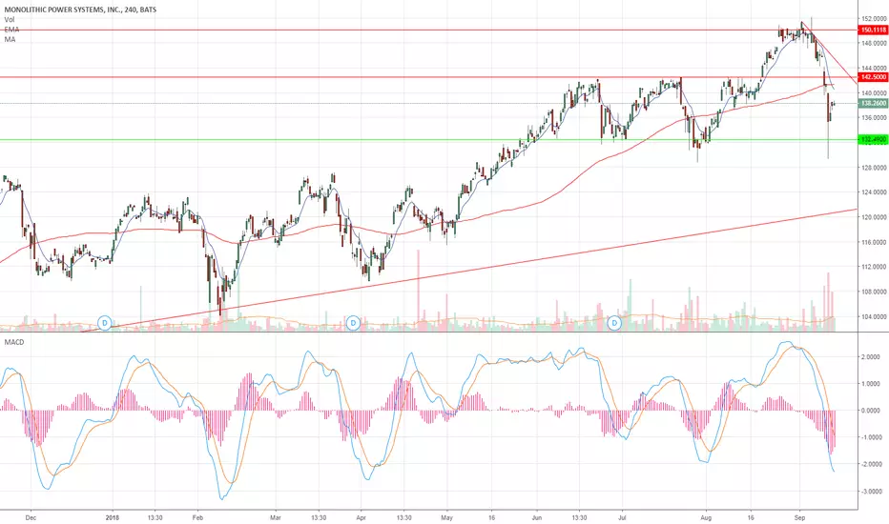The height and width of the screenshot is (524, 889).
Task: Click the Mar label on time axis
Action: pos(276,517)
